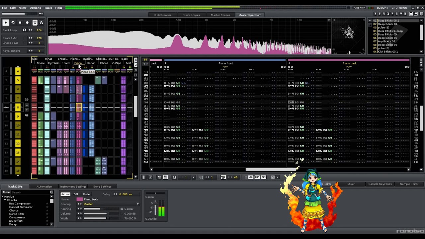Collapse the Effects tree node
The image size is (425, 239).
[5, 200]
